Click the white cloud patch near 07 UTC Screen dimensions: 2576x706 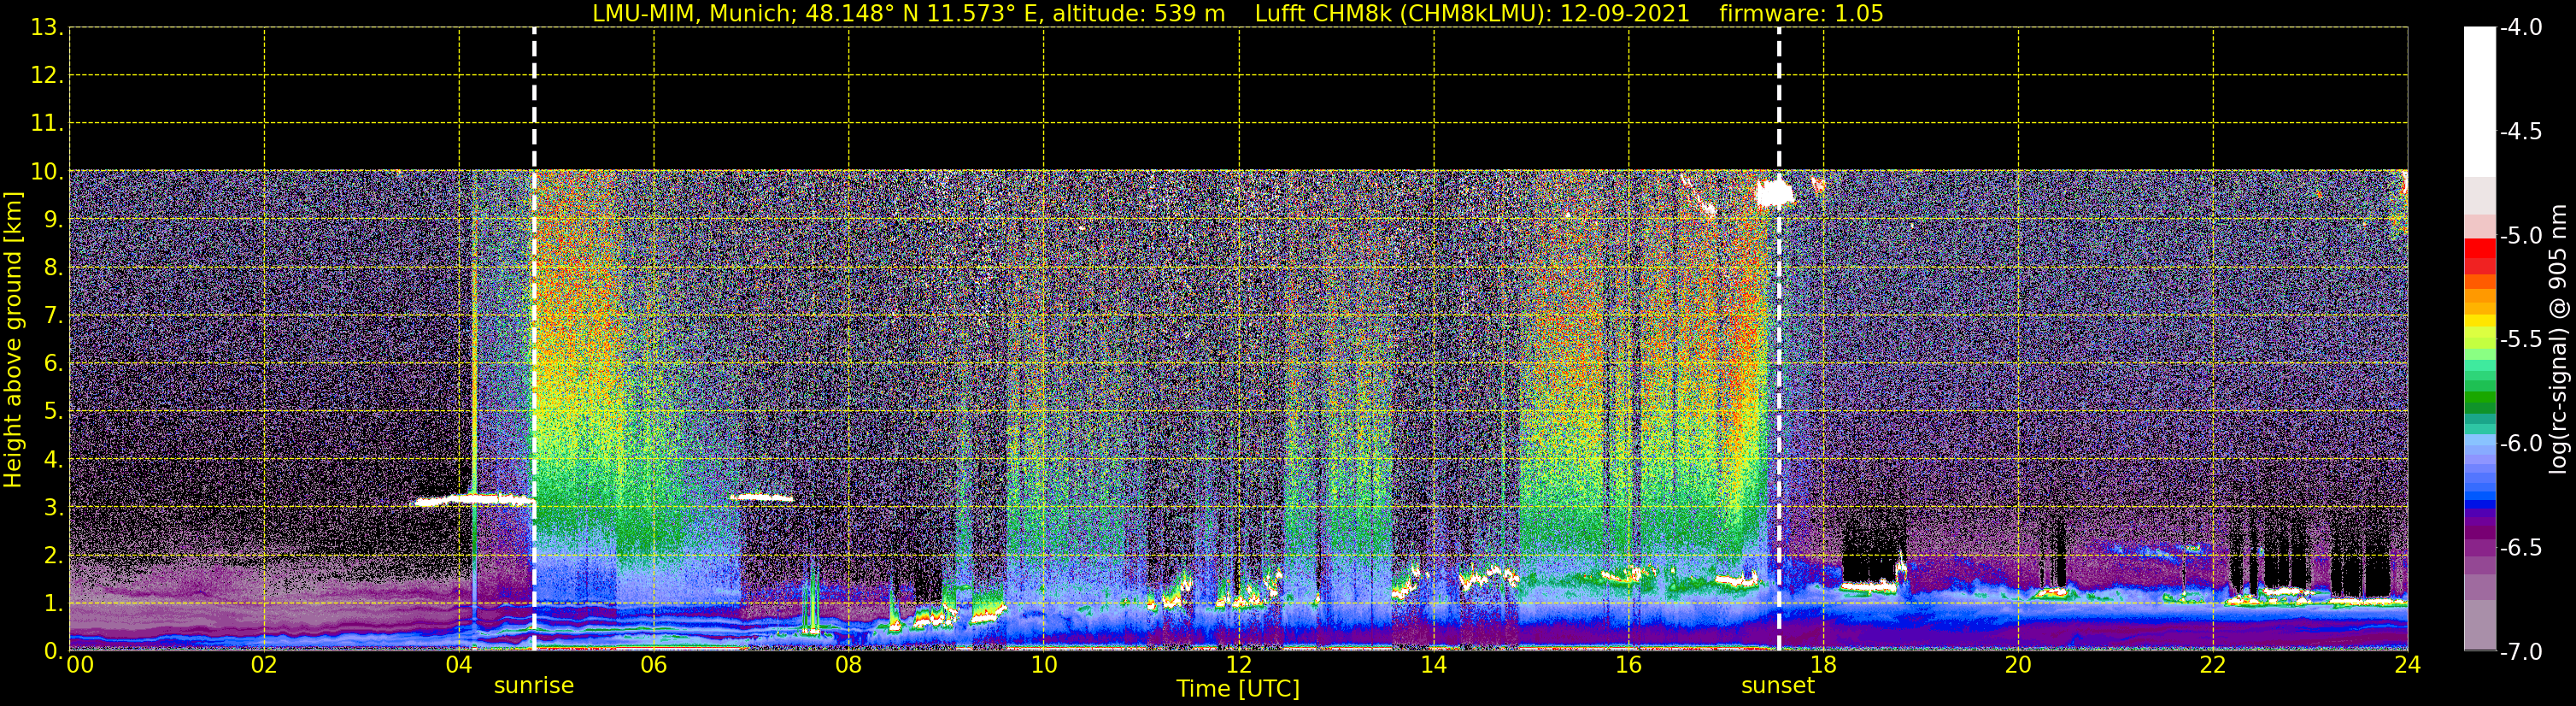tap(762, 496)
